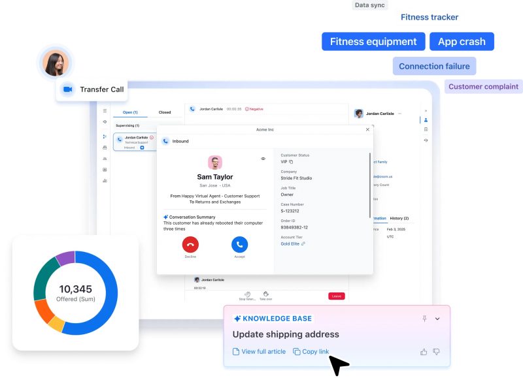This screenshot has width=523, height=378.
Task: Select the Jordan Carlisle supervising engagement card
Action: click(x=135, y=142)
